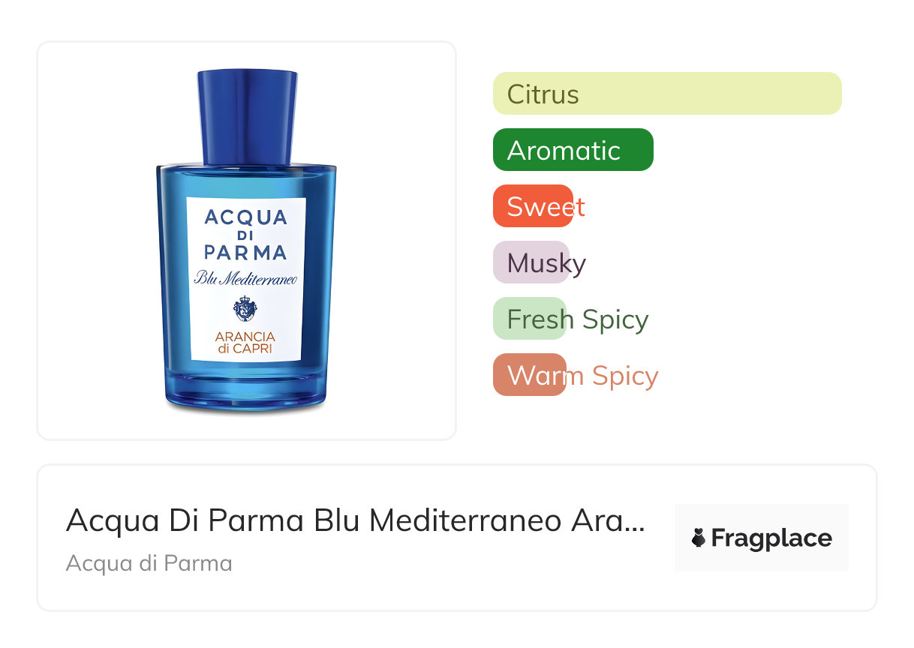This screenshot has height=648, width=914.
Task: Click the Sweet accord bar
Action: point(533,206)
